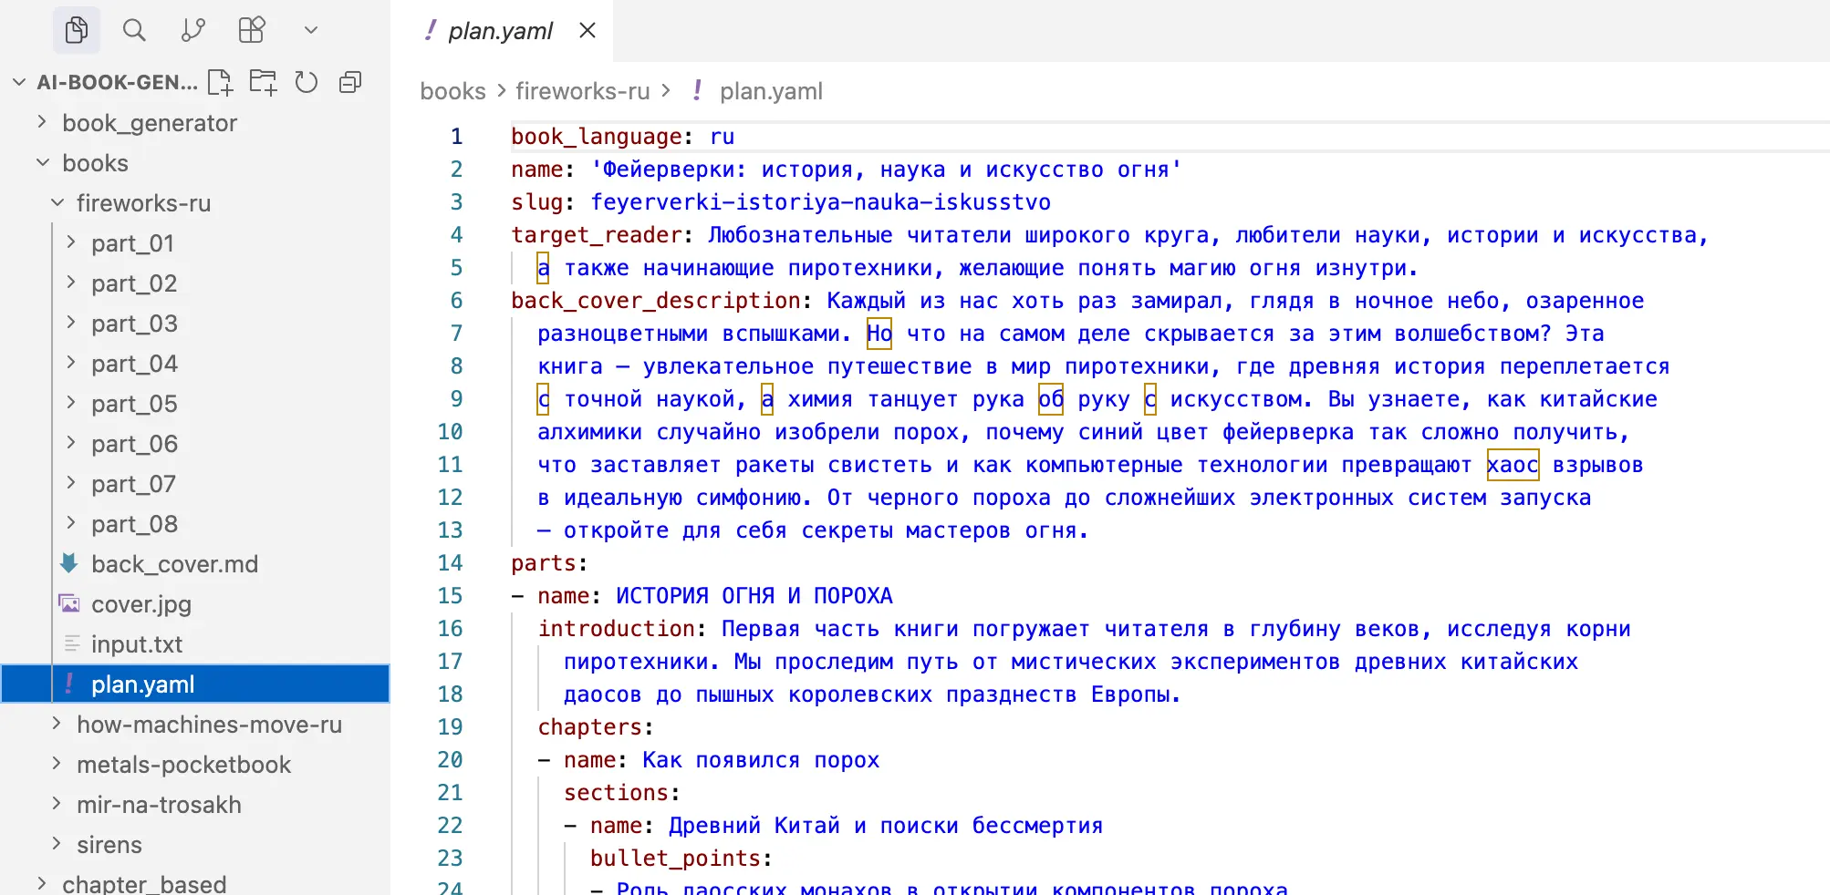Viewport: 1830px width, 895px height.
Task: Click 'books' in the breadcrumb path
Action: tap(452, 91)
